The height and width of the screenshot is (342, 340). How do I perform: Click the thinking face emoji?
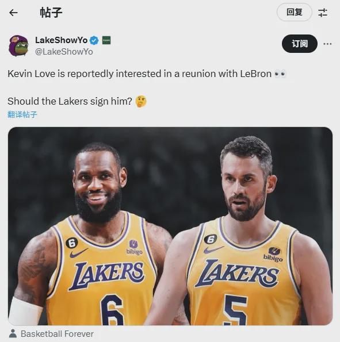[141, 101]
